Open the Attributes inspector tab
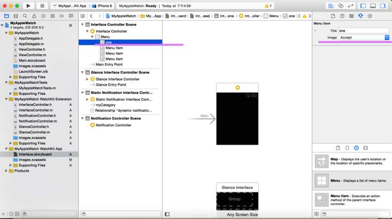 point(360,16)
